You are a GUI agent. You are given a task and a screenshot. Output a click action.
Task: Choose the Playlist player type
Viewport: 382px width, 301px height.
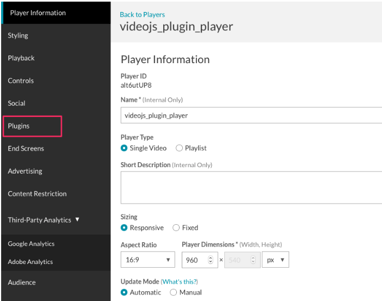pyautogui.click(x=180, y=148)
